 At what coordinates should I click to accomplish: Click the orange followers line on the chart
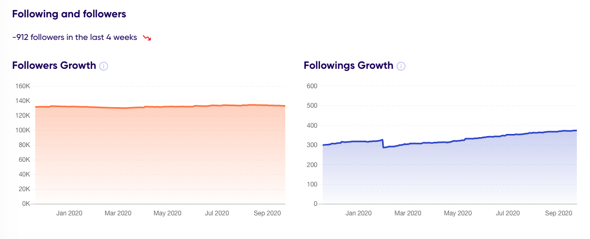click(x=158, y=107)
